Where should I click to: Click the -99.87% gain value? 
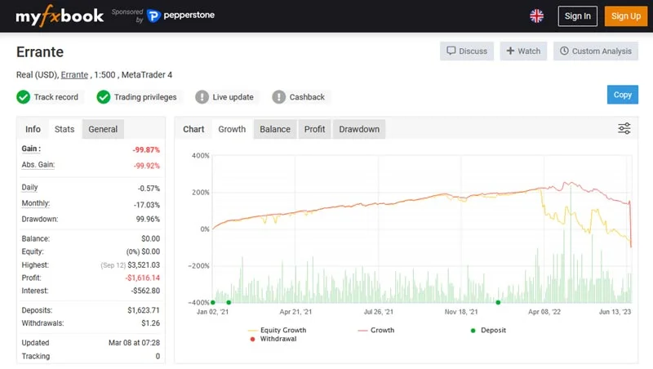tap(146, 149)
